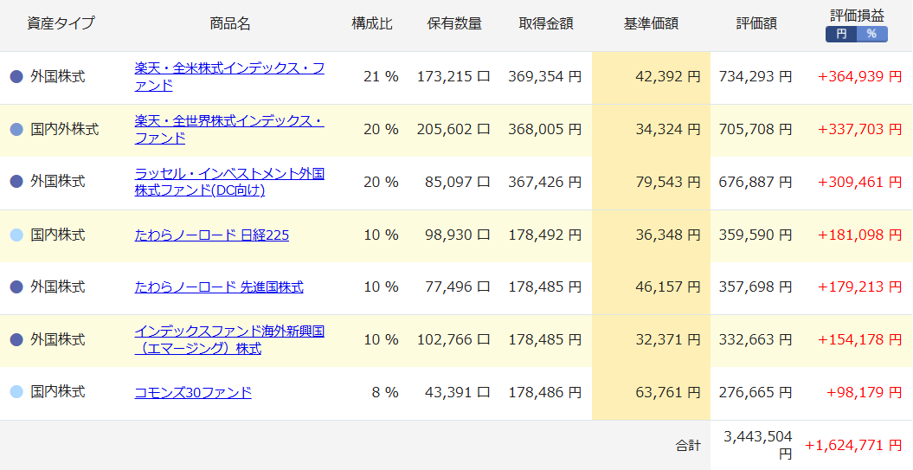The width and height of the screenshot is (913, 470).
Task: Select base price 36,348 円
Action: pyautogui.click(x=668, y=235)
